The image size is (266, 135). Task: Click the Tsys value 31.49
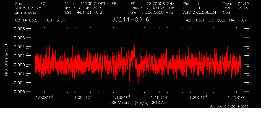pos(243,4)
